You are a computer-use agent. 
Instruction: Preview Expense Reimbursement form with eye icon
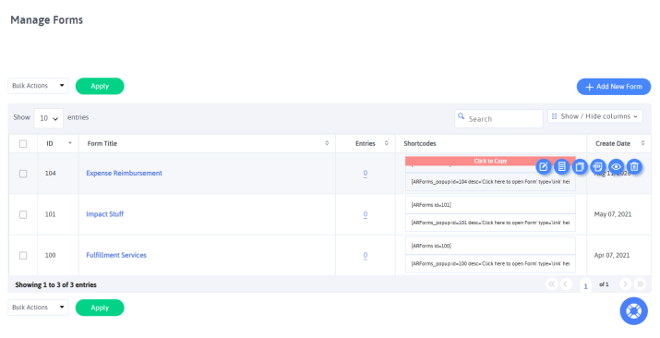[616, 166]
